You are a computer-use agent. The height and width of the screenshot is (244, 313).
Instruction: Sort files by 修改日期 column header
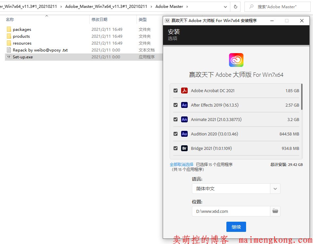(99, 20)
